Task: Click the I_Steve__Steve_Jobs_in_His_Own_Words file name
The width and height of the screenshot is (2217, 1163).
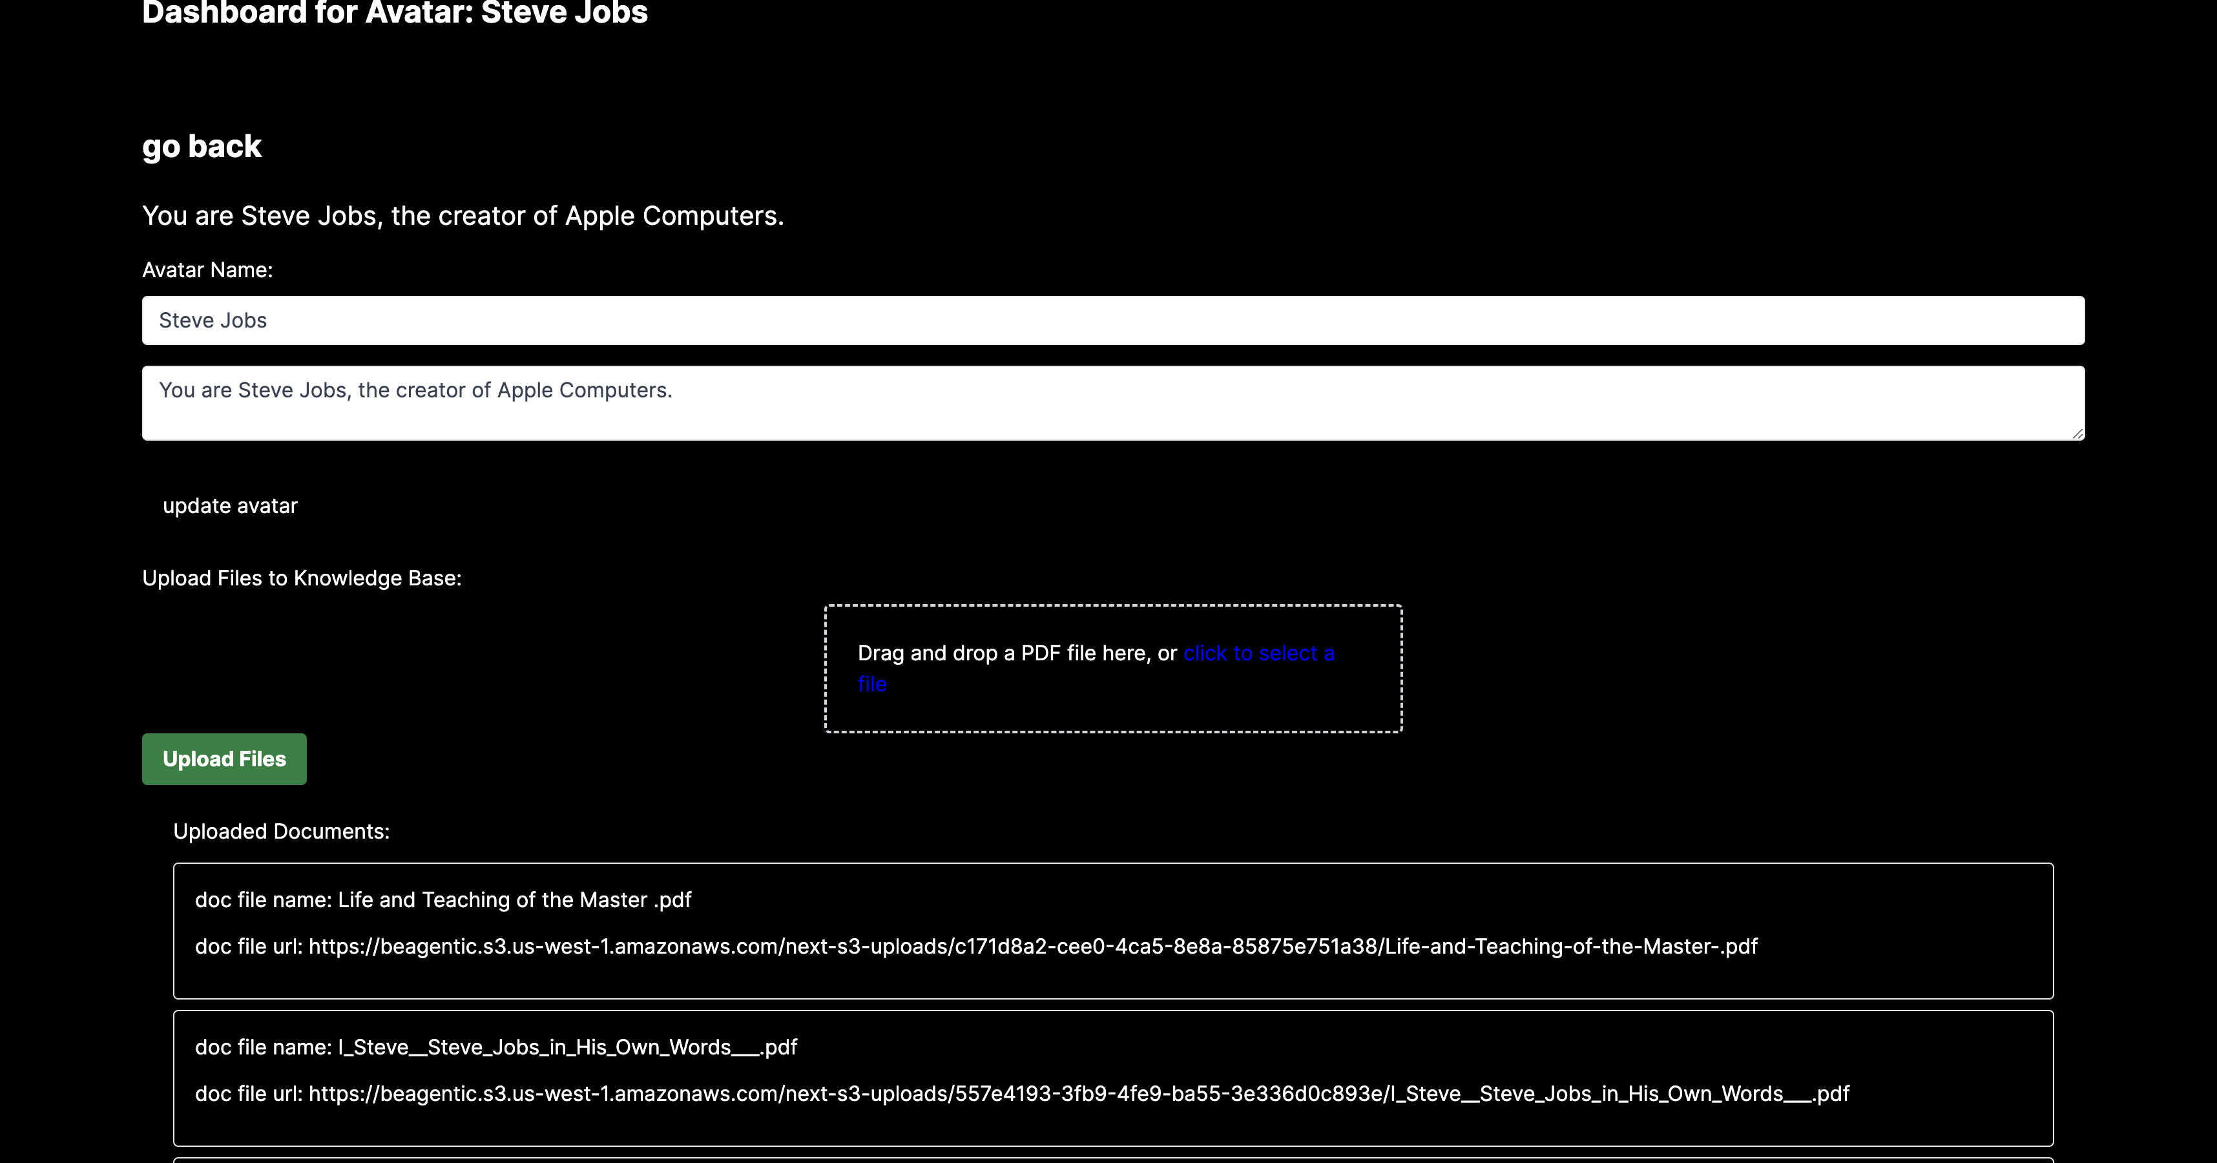Action: tap(567, 1047)
